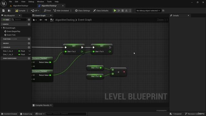Open the debug object selector dropdown

coord(148,11)
